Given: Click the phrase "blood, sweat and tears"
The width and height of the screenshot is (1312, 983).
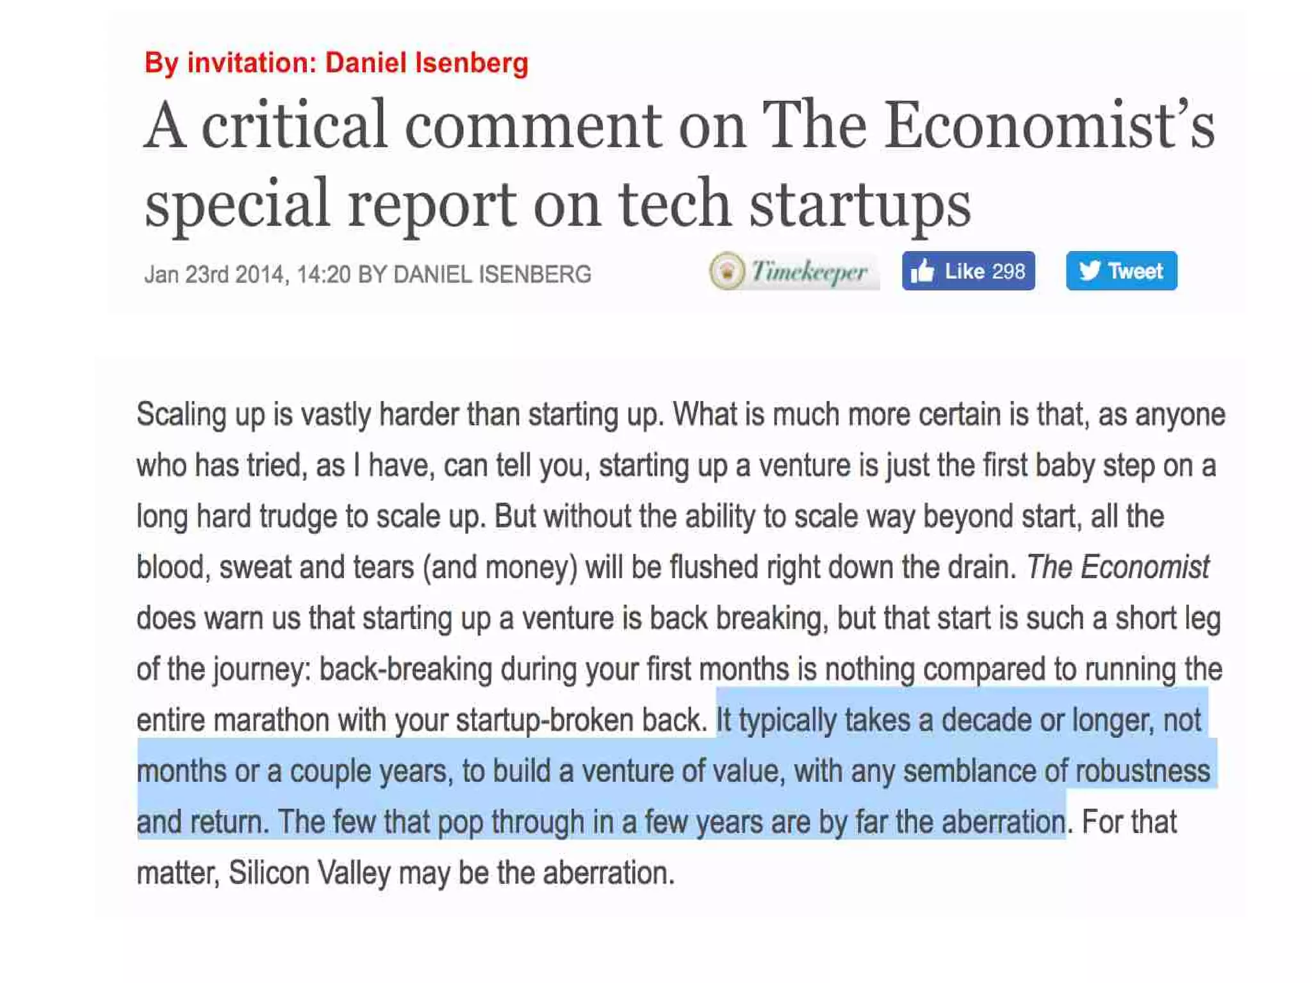Looking at the screenshot, I should click(x=275, y=567).
